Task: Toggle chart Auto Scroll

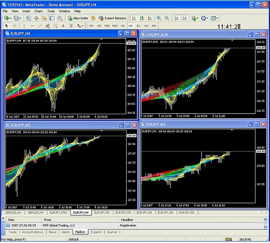Action: (x=177, y=18)
